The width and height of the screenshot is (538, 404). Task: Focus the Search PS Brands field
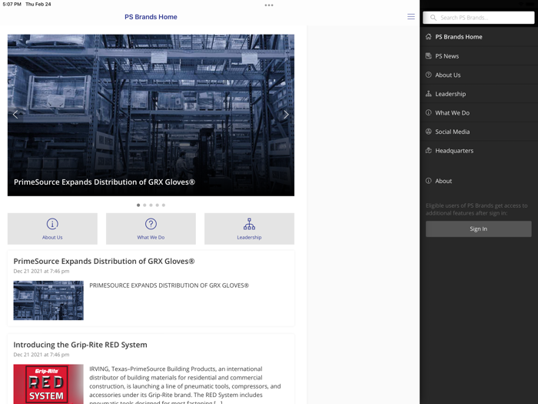(478, 18)
